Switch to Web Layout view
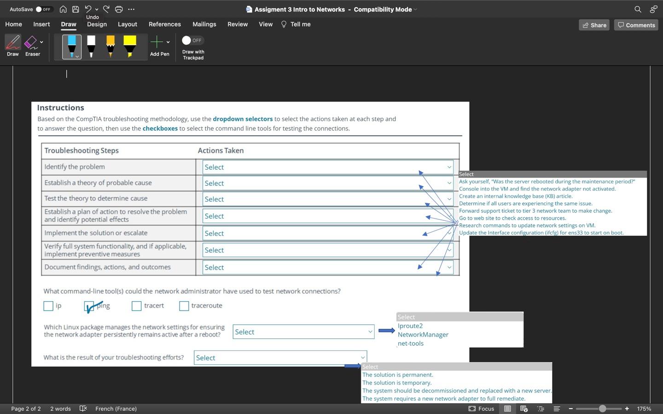This screenshot has width=663, height=414. (x=524, y=408)
